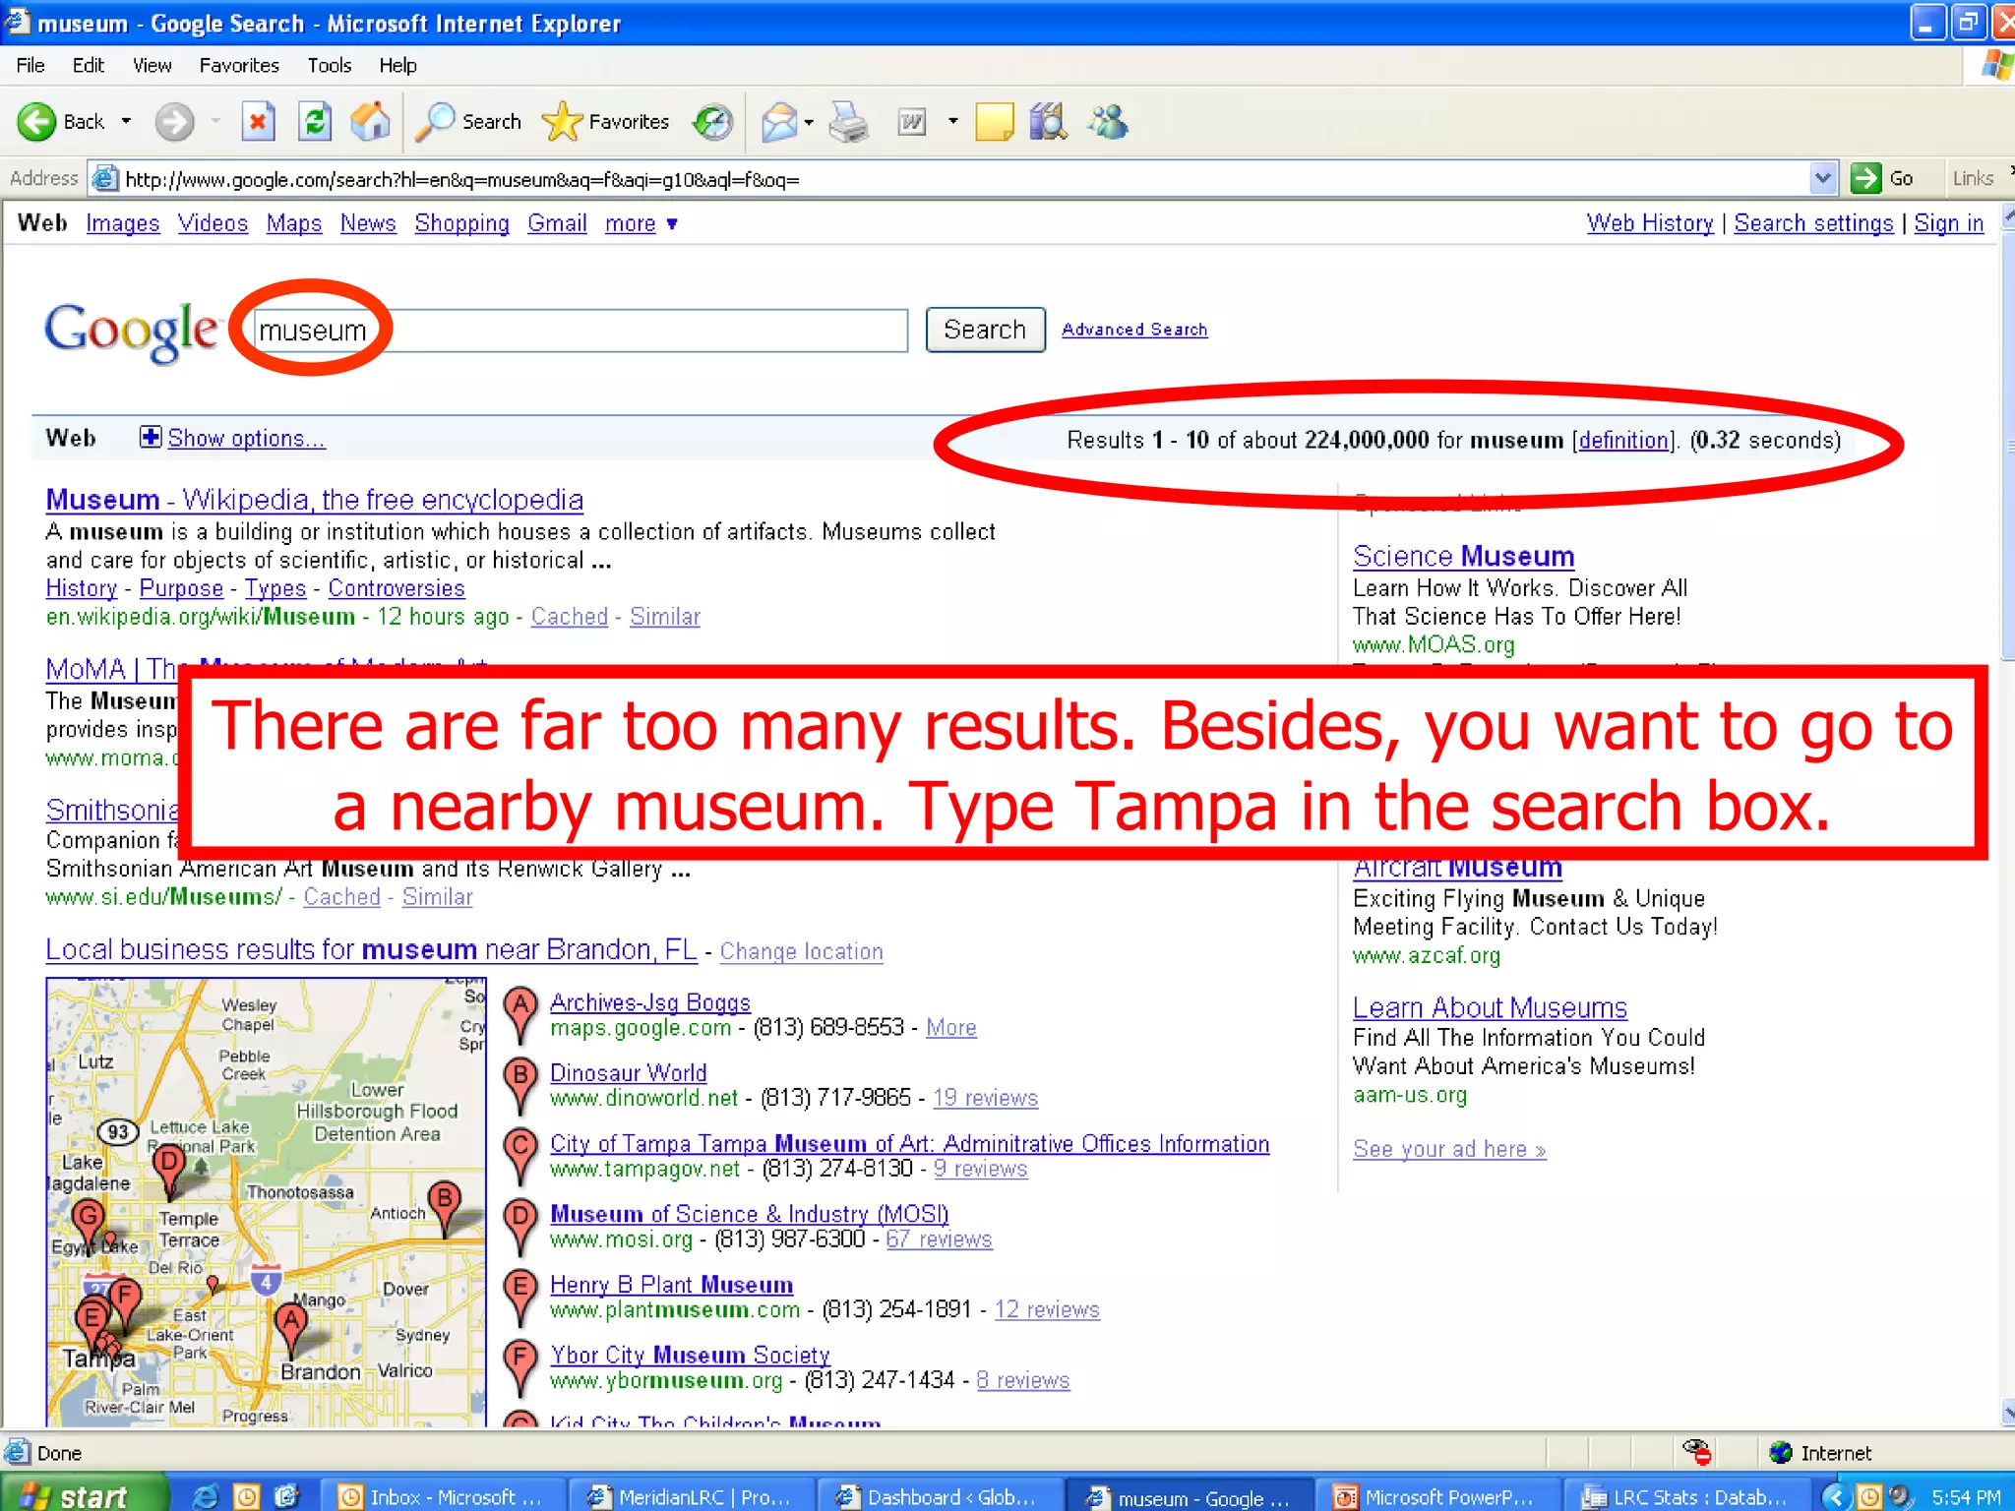Click the Windows Start button
The image size is (2015, 1511).
click(84, 1495)
